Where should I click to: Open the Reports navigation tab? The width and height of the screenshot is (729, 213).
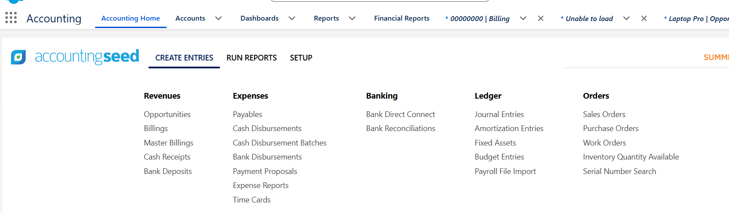(x=326, y=18)
